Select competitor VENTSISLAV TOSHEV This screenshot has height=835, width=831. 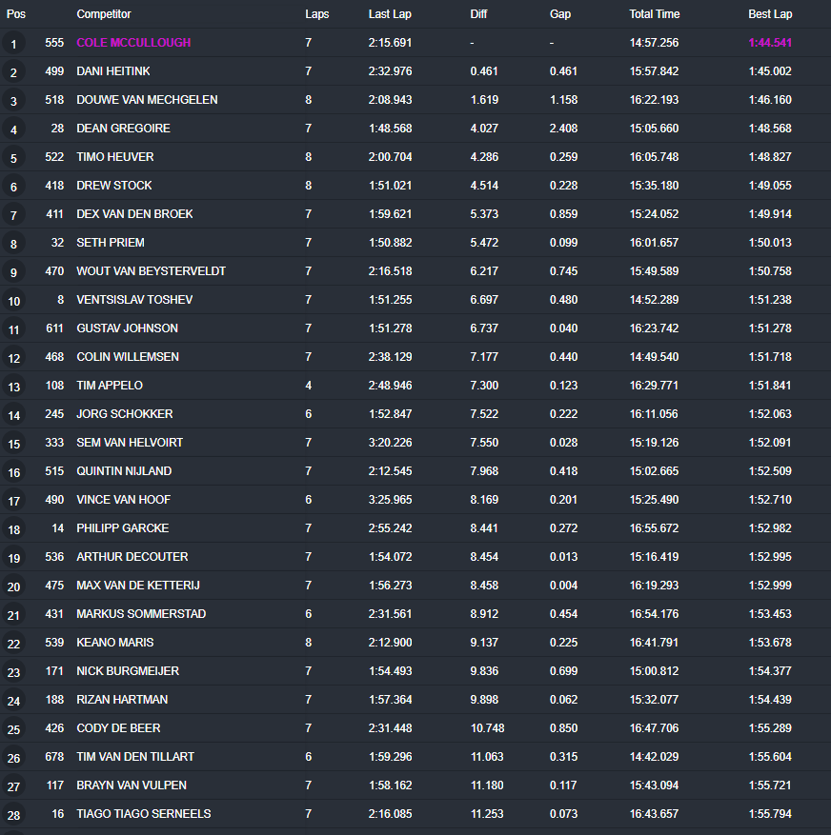point(134,300)
